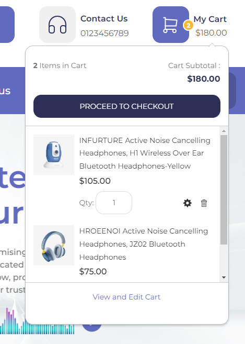Click the shopping cart icon
This screenshot has width=245, height=344.
click(x=170, y=25)
